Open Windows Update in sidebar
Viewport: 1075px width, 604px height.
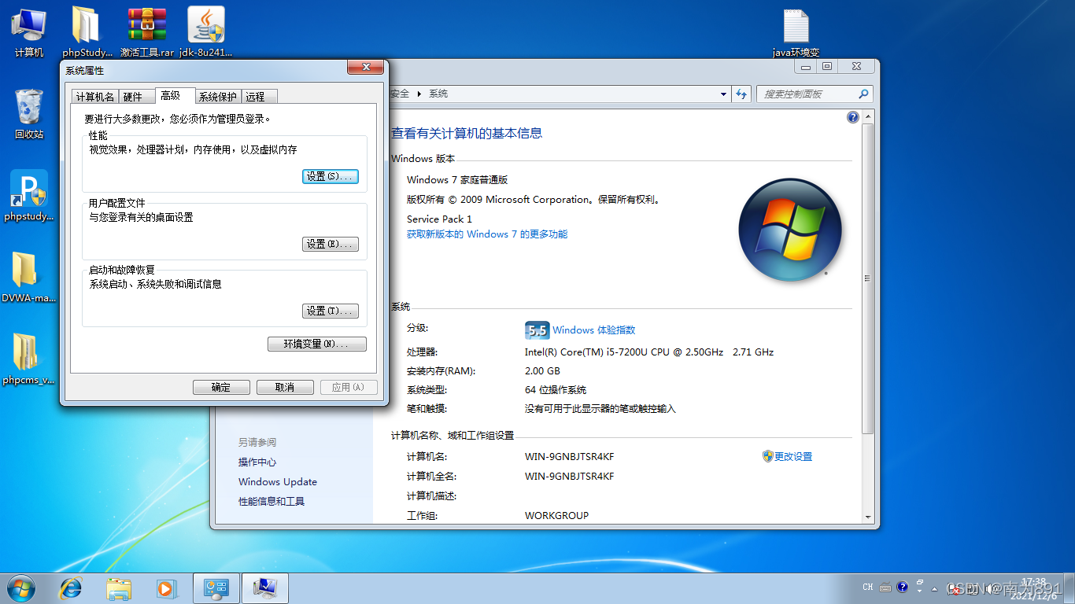[x=278, y=482]
